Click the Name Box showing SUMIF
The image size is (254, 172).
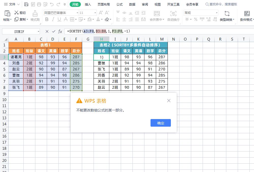coord(19,31)
